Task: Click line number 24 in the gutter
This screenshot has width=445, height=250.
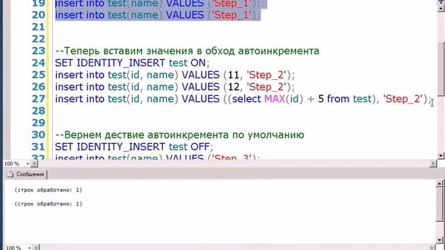Action: click(39, 63)
